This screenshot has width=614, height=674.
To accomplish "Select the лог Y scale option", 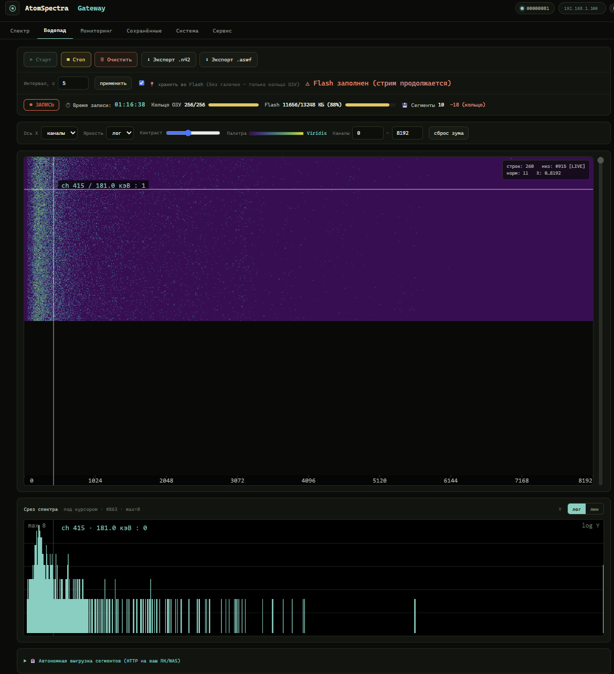I will [577, 509].
